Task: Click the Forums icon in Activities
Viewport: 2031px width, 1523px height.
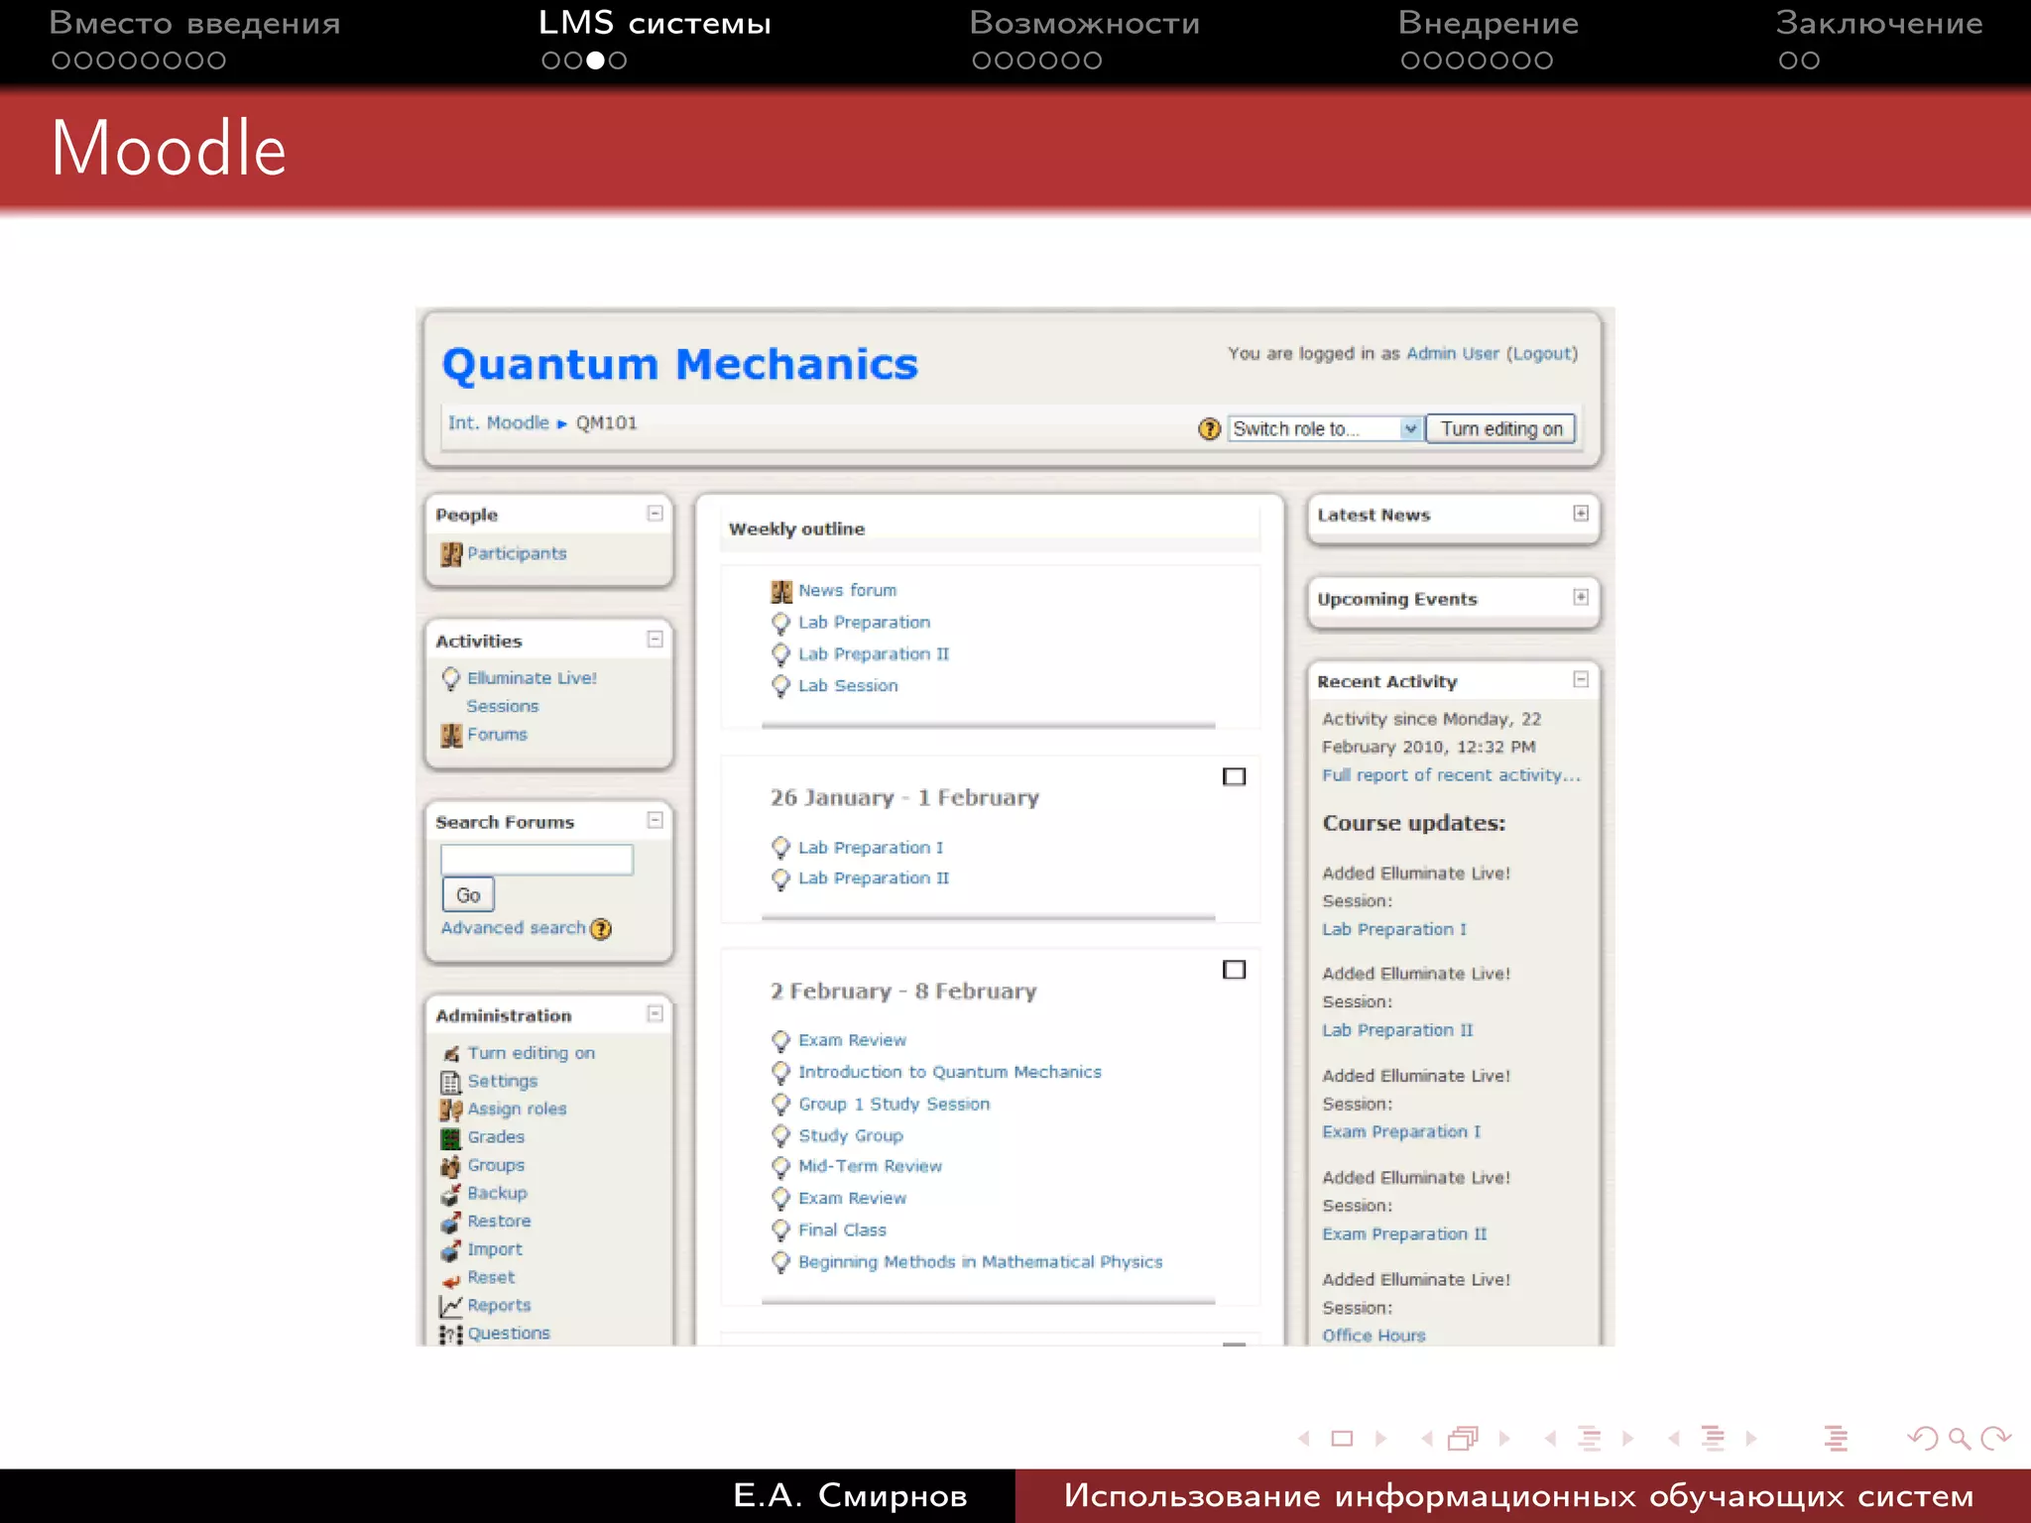Action: point(451,735)
